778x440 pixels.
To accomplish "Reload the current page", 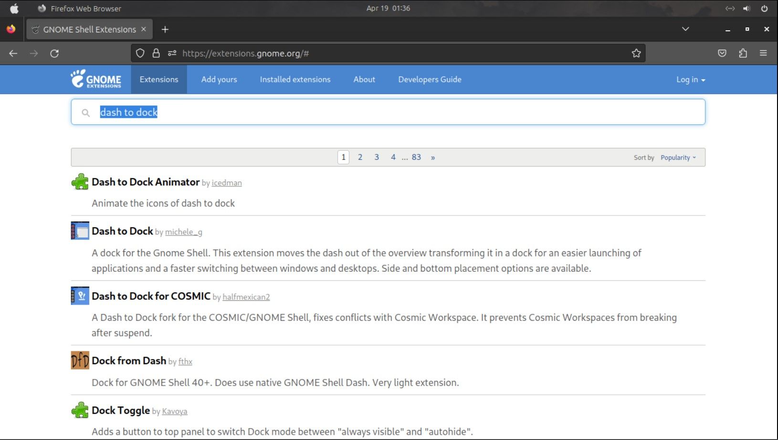I will (54, 53).
